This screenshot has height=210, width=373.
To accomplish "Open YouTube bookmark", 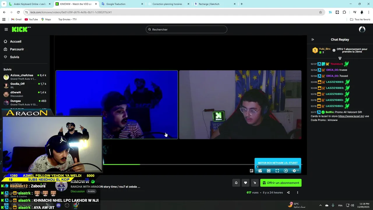I will (x=31, y=20).
